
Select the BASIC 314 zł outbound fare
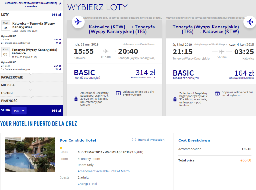pos(115,74)
